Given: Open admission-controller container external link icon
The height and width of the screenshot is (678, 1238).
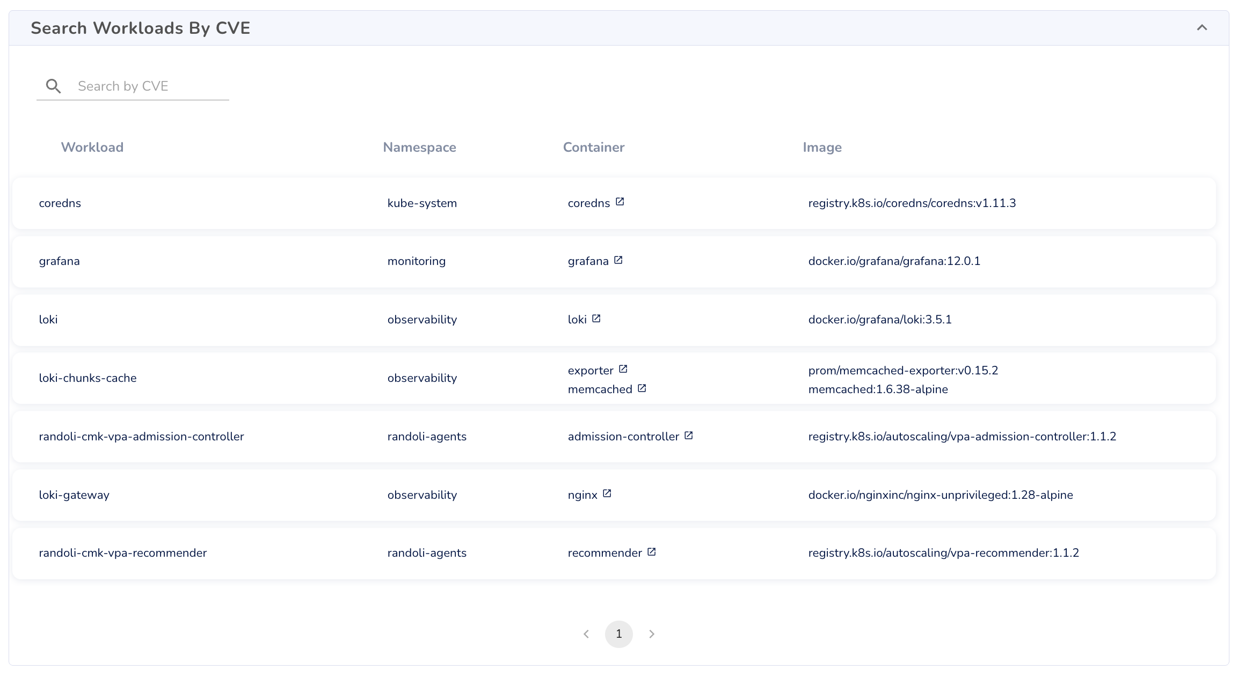Looking at the screenshot, I should point(688,436).
